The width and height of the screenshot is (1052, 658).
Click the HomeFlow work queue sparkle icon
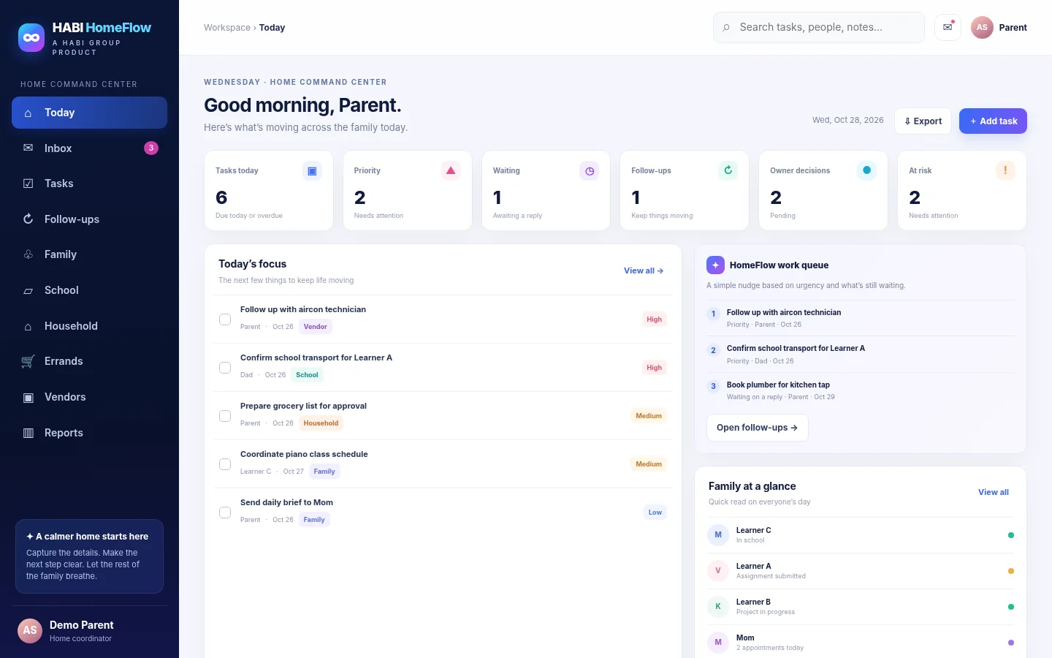tap(715, 265)
